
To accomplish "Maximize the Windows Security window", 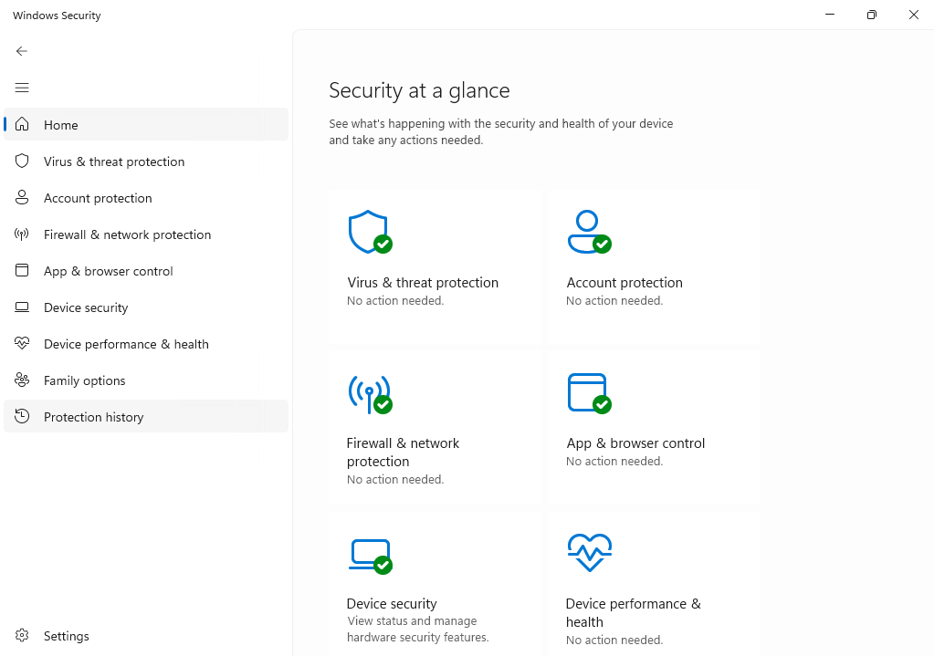I will [x=872, y=16].
